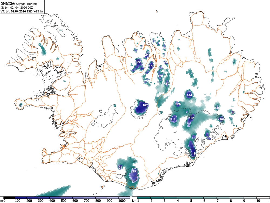Click the "525" visibility value on the map
Image resolution: width=270 pixels, height=203 pixels.
tap(146, 81)
